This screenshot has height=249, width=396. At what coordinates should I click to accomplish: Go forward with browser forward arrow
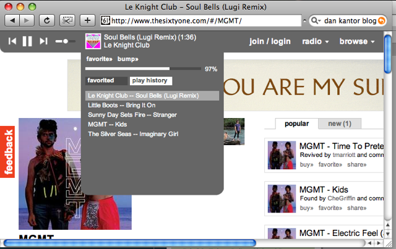point(27,20)
